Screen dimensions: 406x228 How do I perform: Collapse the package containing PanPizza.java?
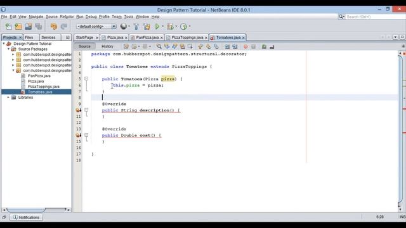pos(13,70)
